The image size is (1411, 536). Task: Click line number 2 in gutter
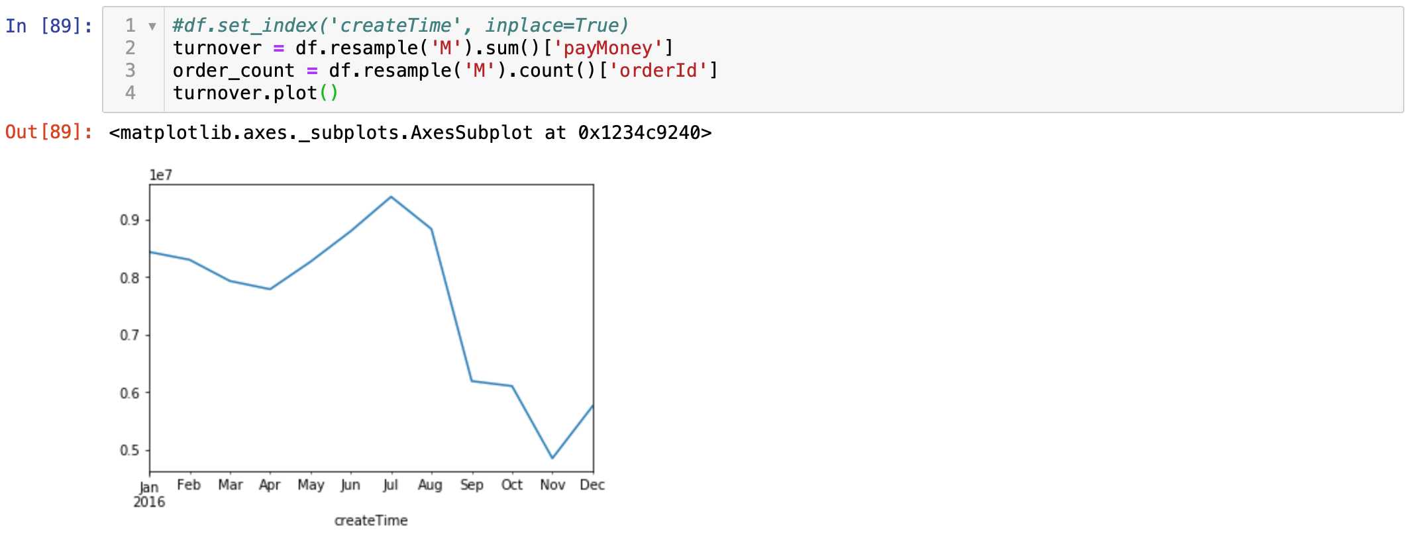click(x=131, y=48)
